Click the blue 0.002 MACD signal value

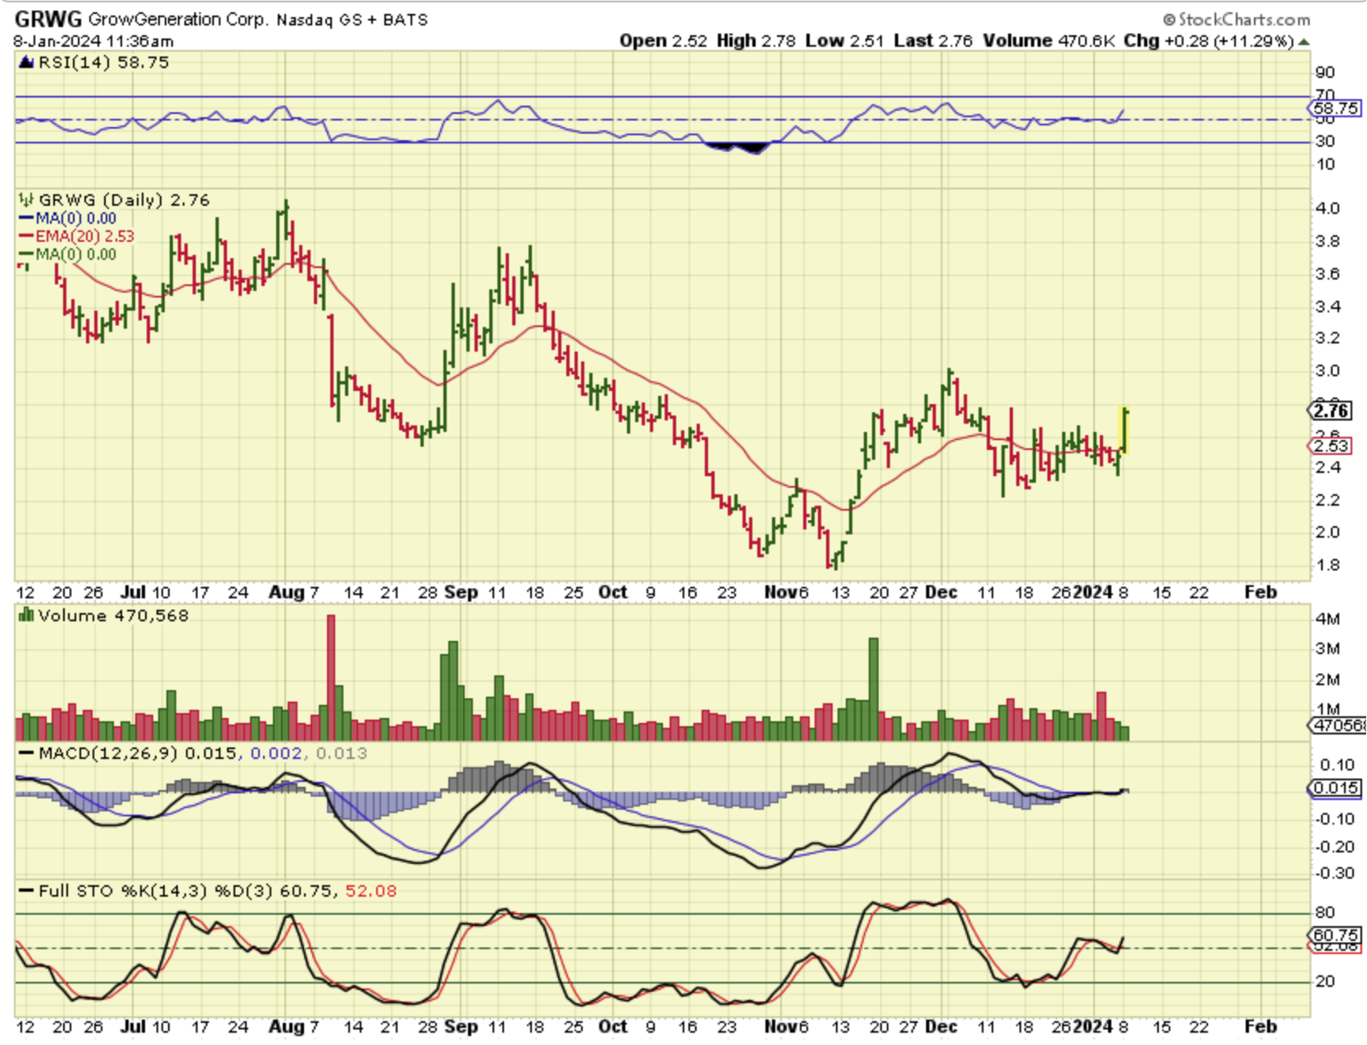click(x=276, y=753)
